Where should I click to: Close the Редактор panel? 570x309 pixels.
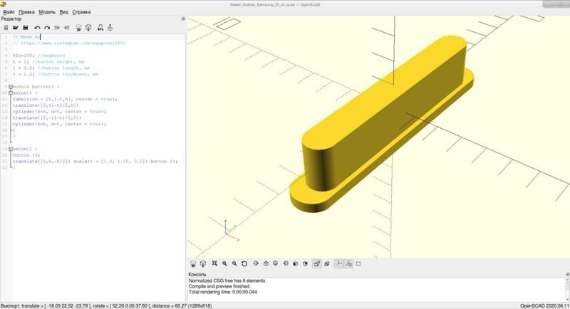tap(183, 19)
